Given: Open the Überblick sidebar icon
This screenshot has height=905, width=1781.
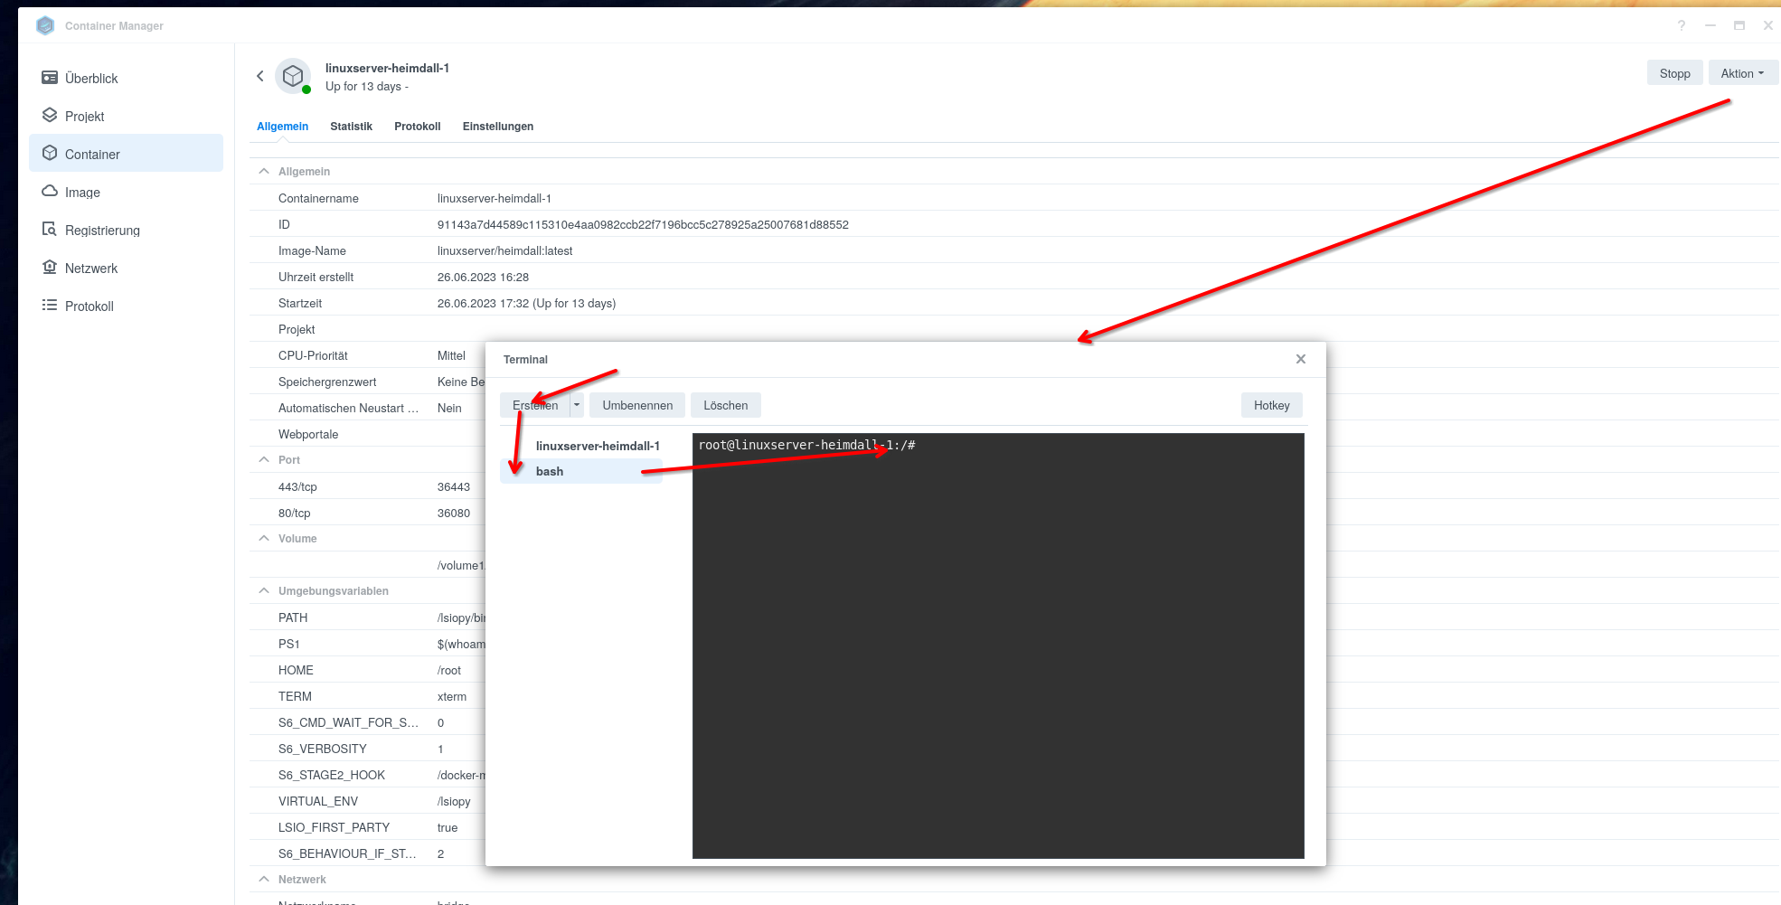Looking at the screenshot, I should (50, 78).
